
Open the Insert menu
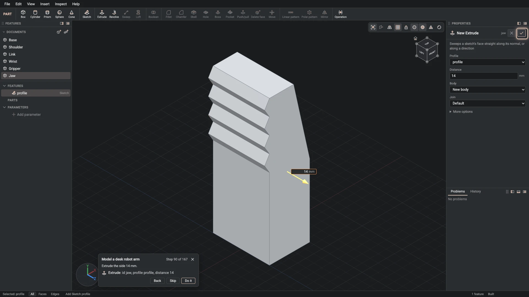pos(45,4)
